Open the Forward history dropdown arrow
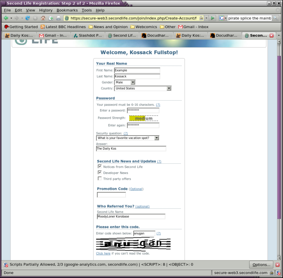Image resolution: width=283 pixels, height=278 pixels. point(22,18)
